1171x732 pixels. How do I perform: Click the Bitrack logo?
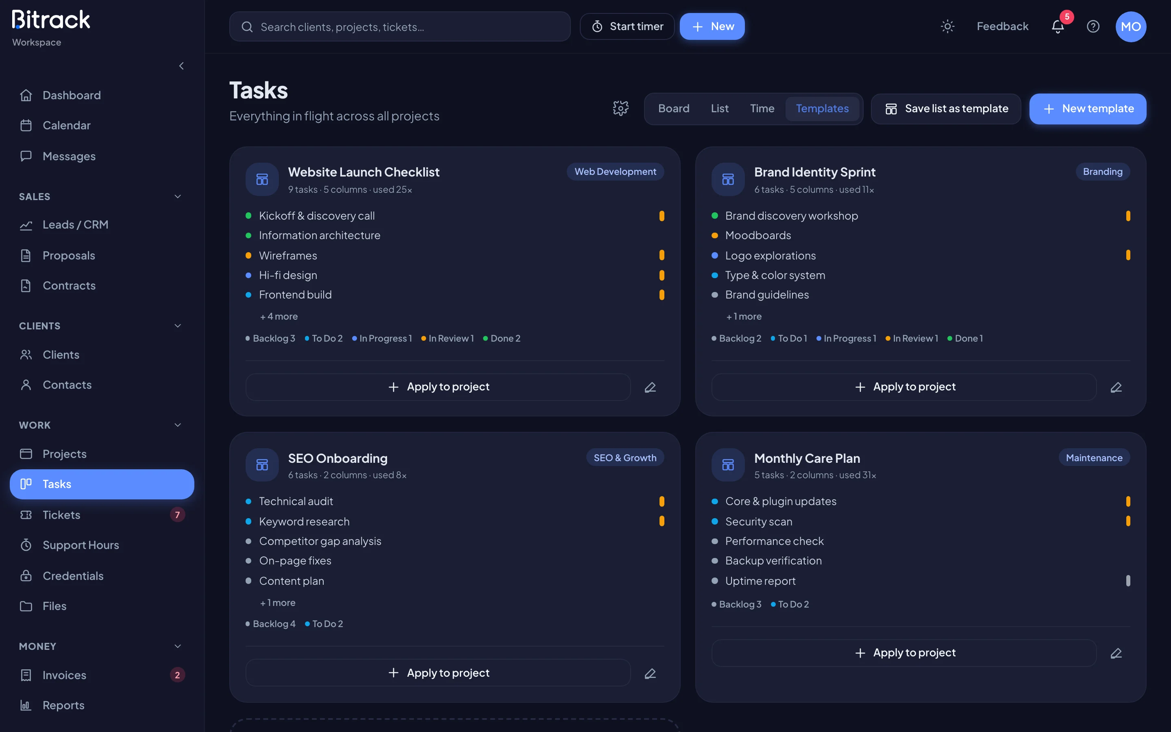point(51,20)
